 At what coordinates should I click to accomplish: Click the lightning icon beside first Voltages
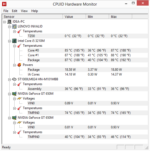click(x=19, y=98)
